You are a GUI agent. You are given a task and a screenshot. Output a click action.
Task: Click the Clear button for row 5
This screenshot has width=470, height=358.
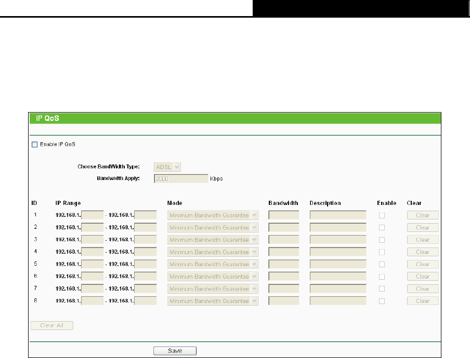[x=423, y=264]
